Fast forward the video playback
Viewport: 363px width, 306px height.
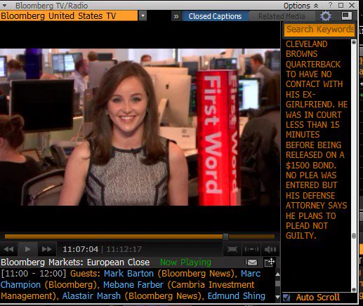click(x=46, y=249)
